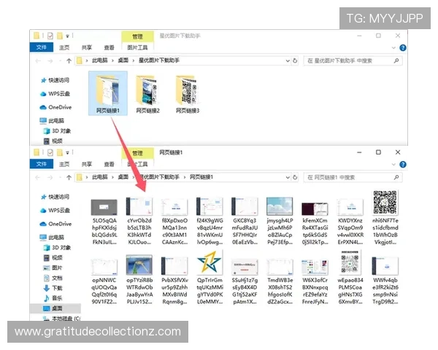Viewport: 438px width, 350px height.
Task: Select the f8XpDxoO image file
Action: tap(174, 222)
